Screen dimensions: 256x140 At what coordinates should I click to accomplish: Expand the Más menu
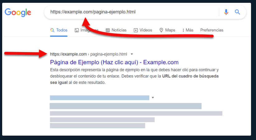(x=188, y=30)
